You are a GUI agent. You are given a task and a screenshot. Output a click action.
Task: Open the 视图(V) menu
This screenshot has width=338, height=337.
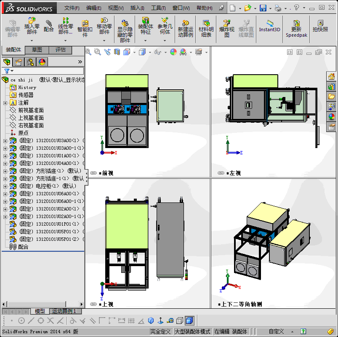[116, 8]
